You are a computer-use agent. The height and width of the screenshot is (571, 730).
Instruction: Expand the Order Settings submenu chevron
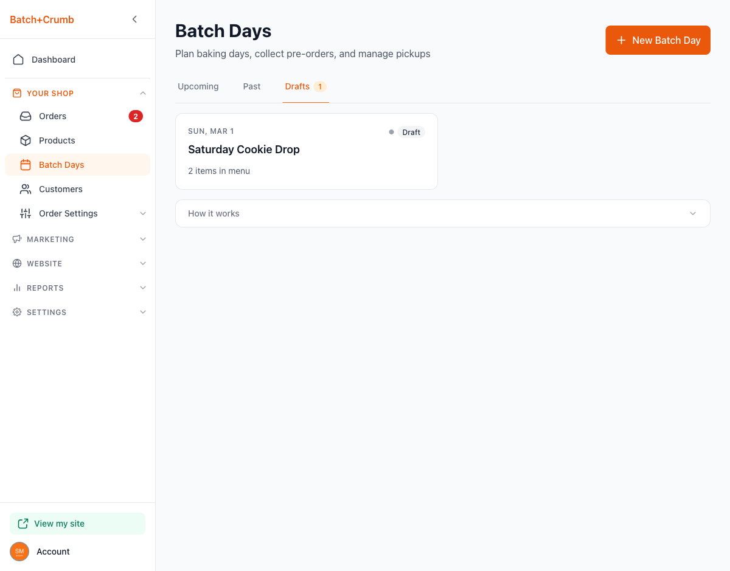click(x=143, y=213)
